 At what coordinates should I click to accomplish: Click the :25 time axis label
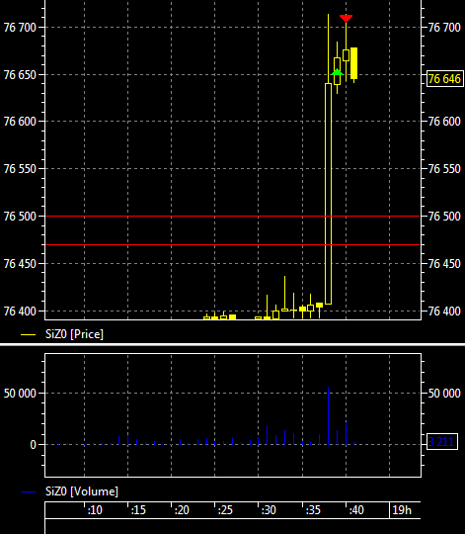coord(225,510)
